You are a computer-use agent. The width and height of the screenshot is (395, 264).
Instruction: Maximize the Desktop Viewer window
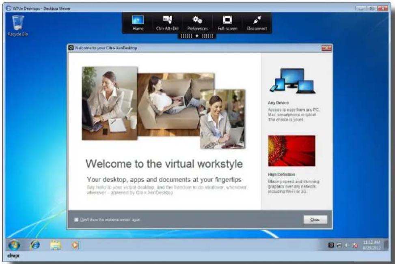[371, 8]
